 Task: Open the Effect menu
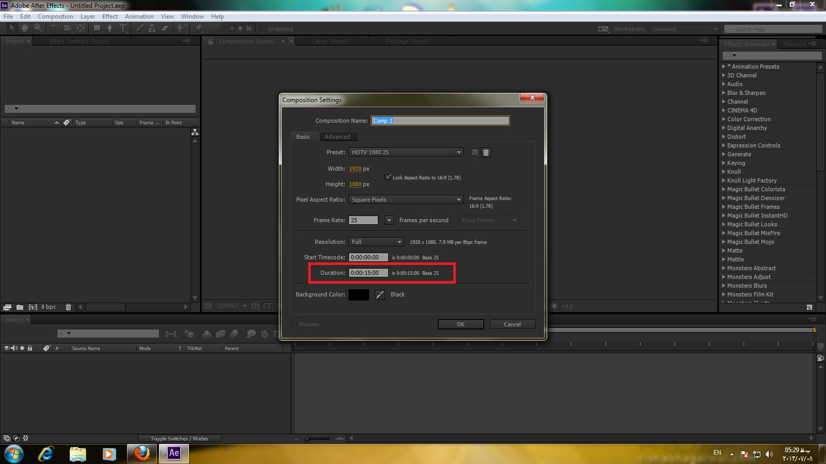click(110, 16)
